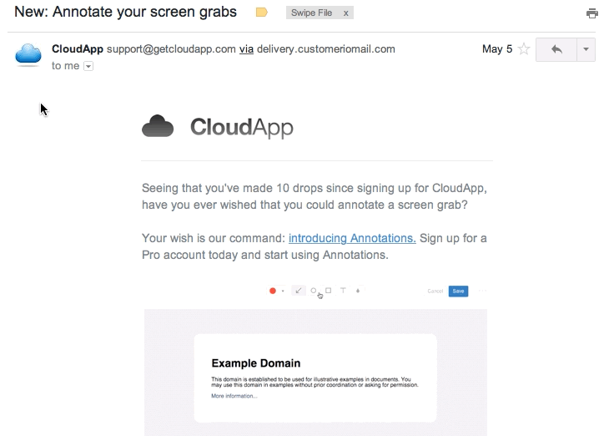Click the CloudApp sender avatar
This screenshot has width=614, height=436.
pyautogui.click(x=28, y=55)
